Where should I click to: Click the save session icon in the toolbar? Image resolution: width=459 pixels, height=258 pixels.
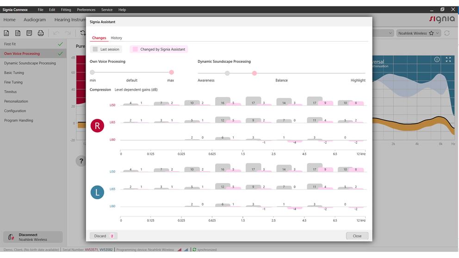tap(29, 33)
